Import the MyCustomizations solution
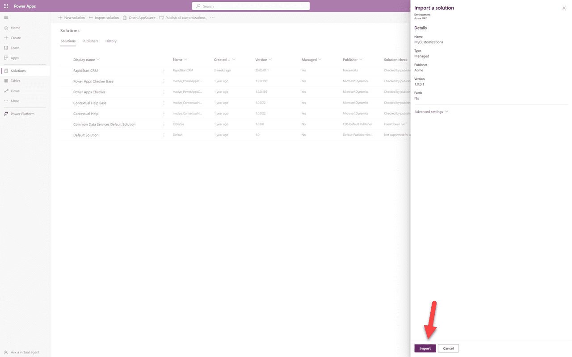Image resolution: width=572 pixels, height=357 pixels. (x=425, y=348)
